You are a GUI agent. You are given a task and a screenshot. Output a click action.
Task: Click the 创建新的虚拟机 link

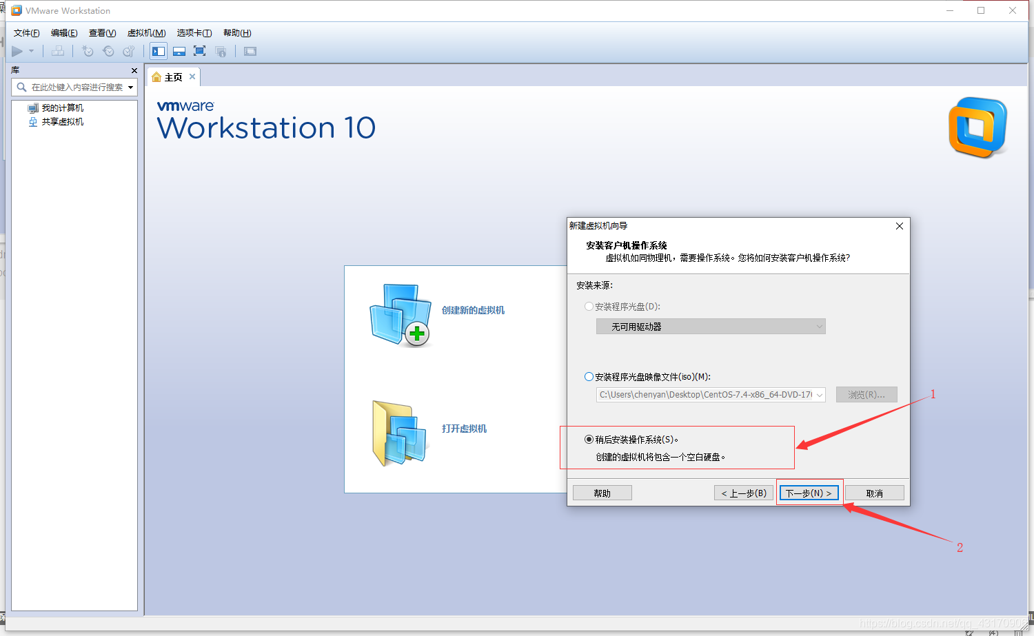(x=473, y=310)
